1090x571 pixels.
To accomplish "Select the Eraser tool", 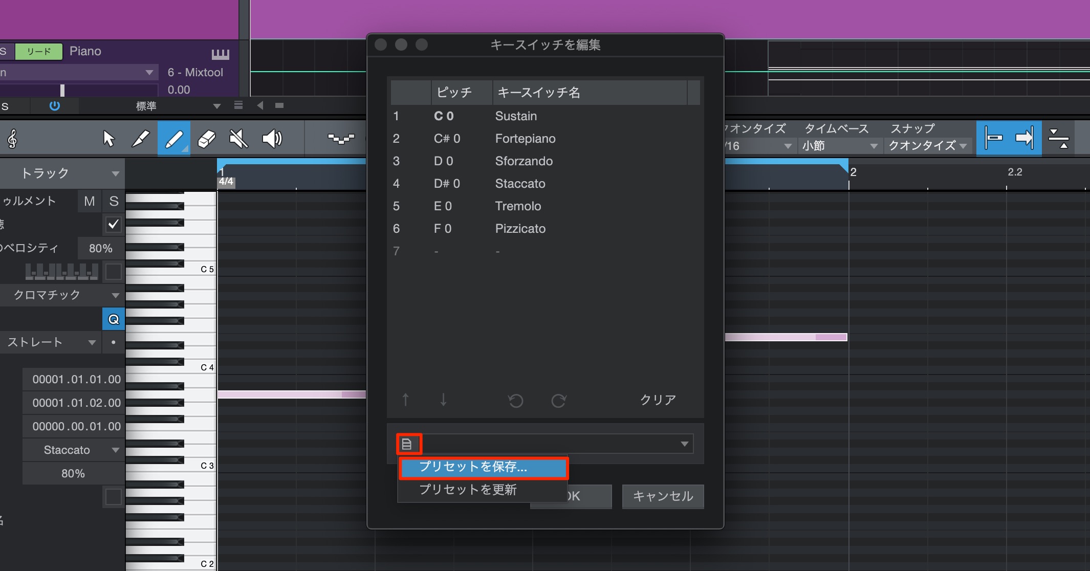I will [x=206, y=139].
